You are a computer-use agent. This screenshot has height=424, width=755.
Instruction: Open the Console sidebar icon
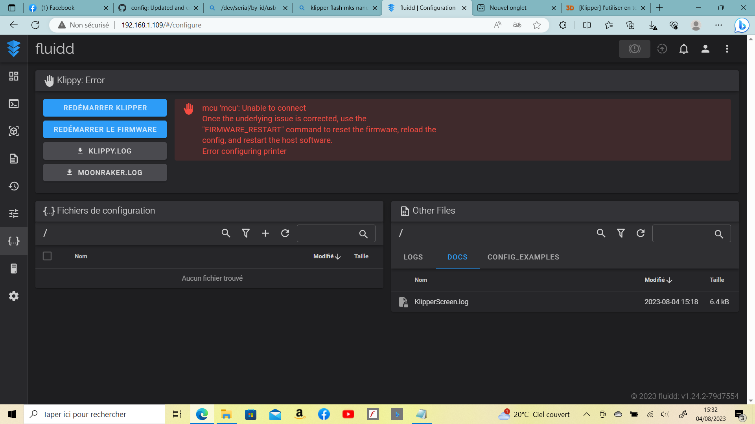(14, 104)
